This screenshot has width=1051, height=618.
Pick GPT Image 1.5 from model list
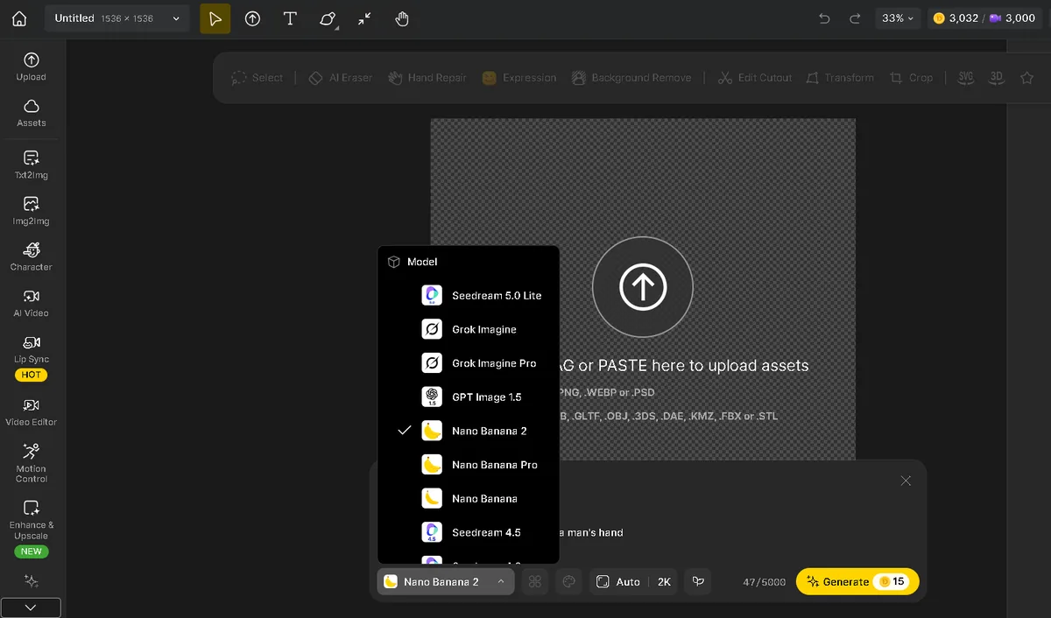click(x=486, y=397)
